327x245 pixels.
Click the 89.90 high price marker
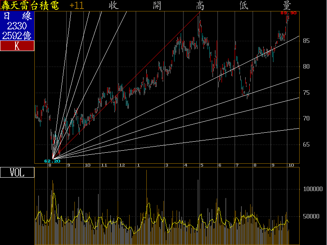[288, 13]
